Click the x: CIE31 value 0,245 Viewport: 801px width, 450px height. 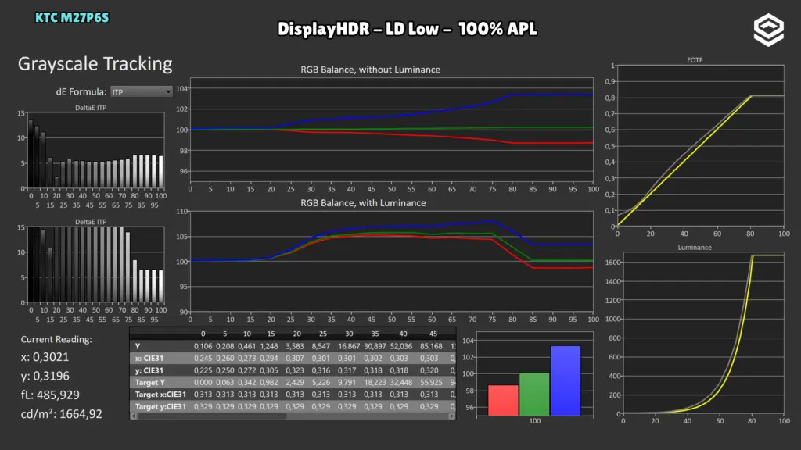click(203, 358)
